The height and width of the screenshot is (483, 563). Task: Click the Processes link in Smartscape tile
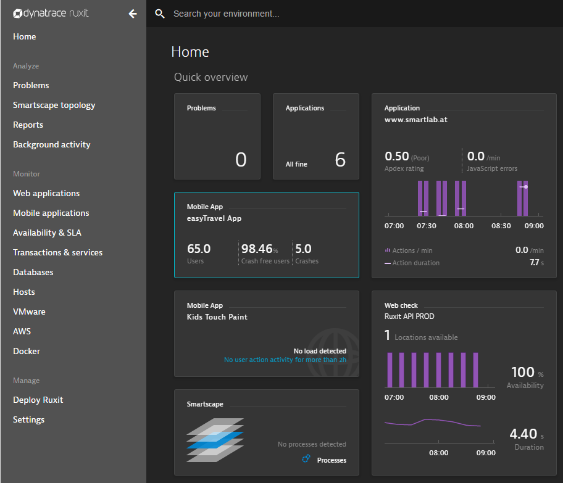click(x=332, y=460)
